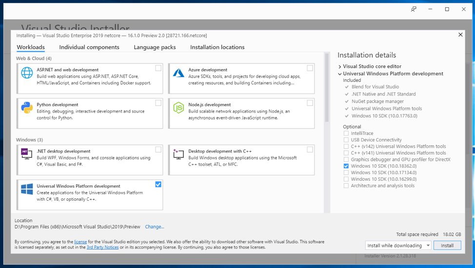This screenshot has height=268, width=475.
Task: Click the Web & Cloud (4) heading
Action: [34, 58]
